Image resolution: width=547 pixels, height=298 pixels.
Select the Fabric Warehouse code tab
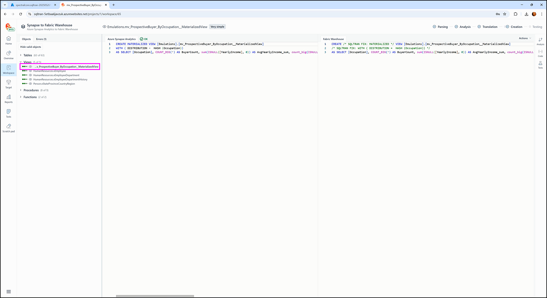[333, 39]
